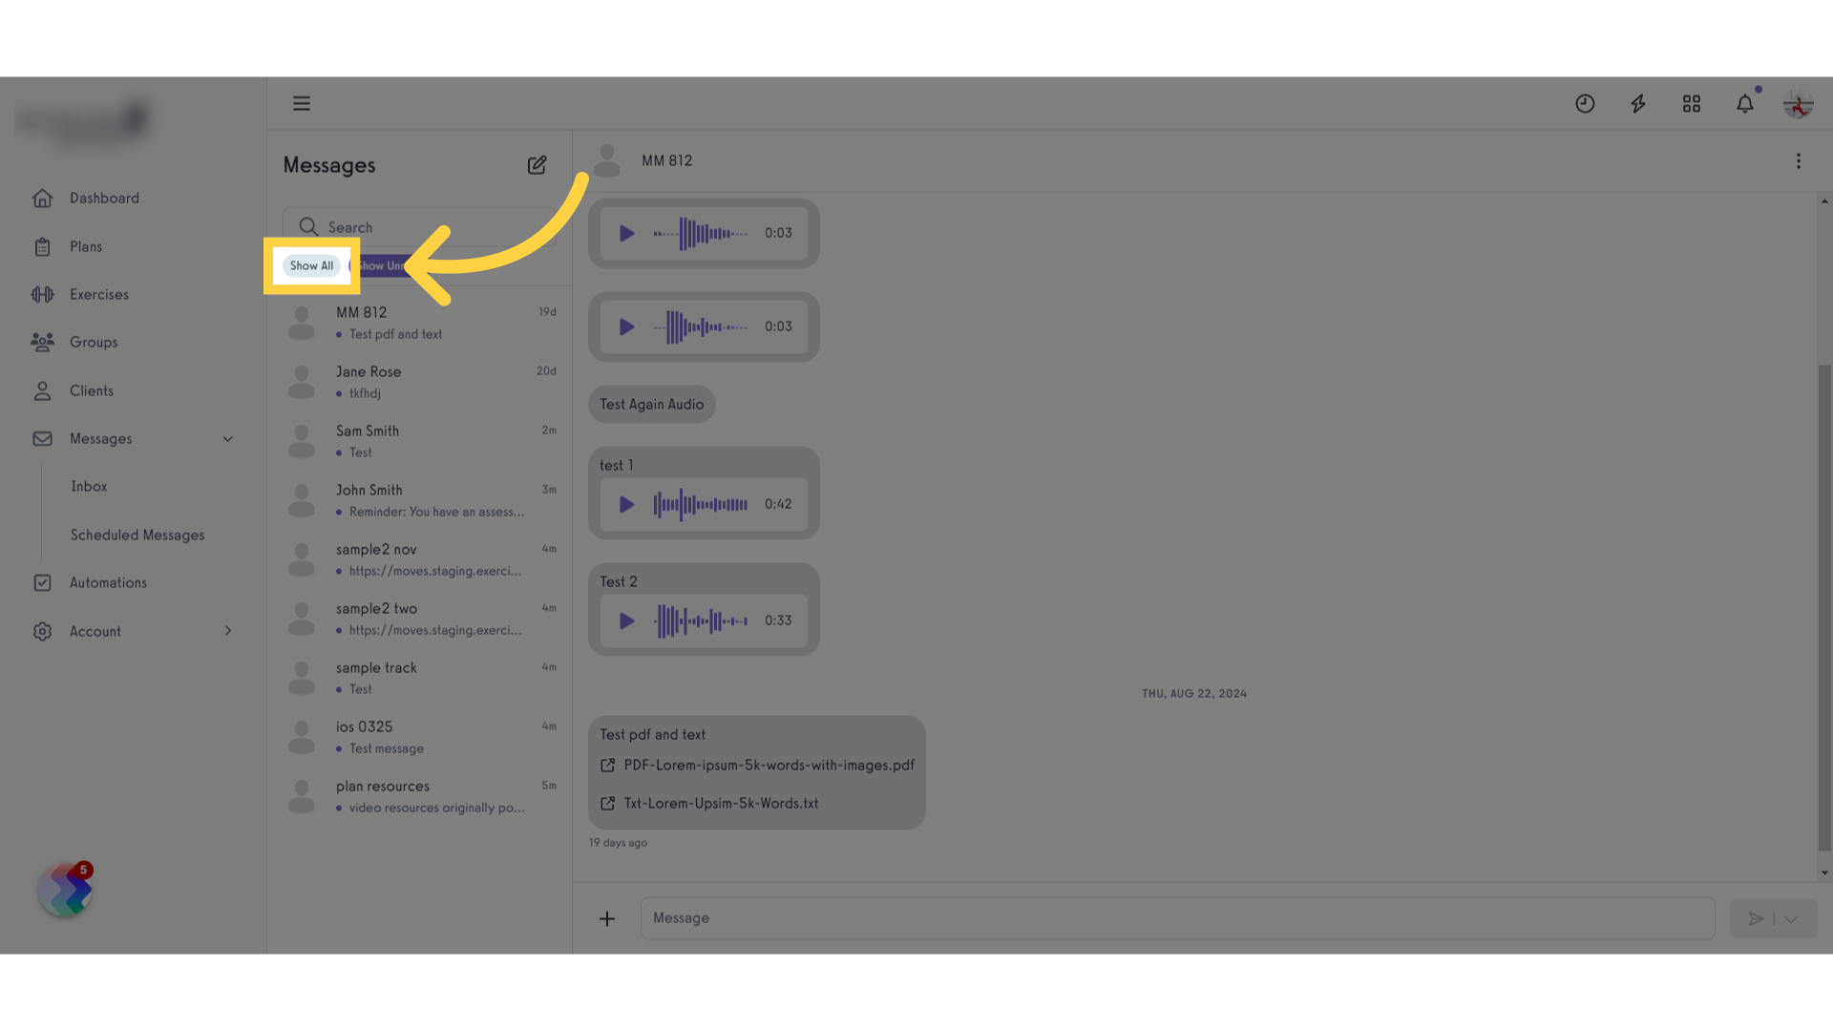This screenshot has width=1833, height=1031.
Task: Click the Dashboard home icon
Action: click(42, 199)
